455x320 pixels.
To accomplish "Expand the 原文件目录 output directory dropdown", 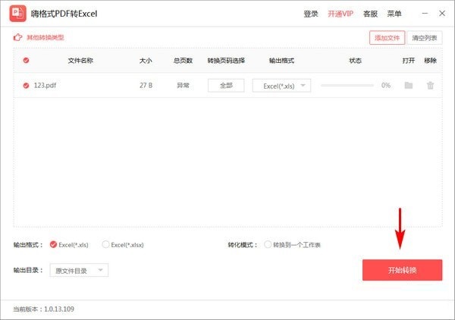I will pyautogui.click(x=79, y=271).
